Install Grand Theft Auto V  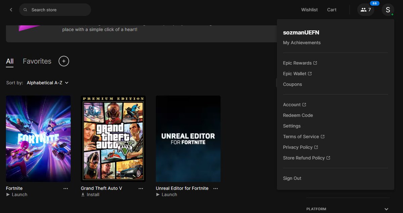[x=90, y=195]
